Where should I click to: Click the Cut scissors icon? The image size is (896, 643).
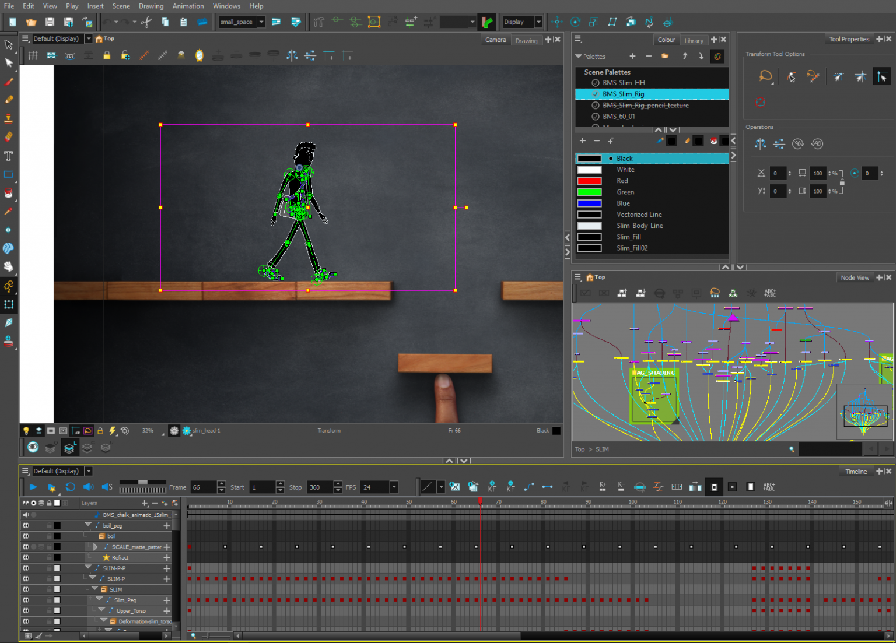[x=146, y=22]
